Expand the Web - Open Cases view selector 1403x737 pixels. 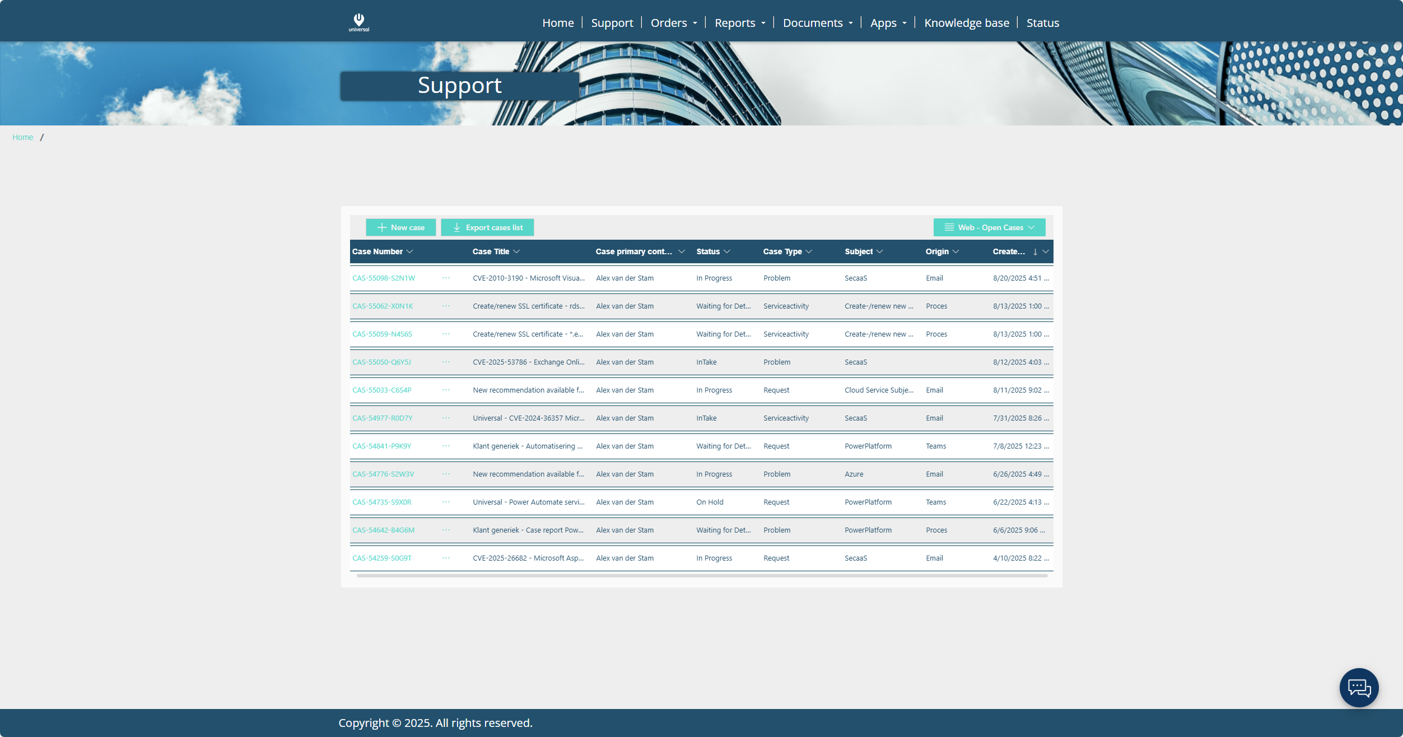(989, 227)
